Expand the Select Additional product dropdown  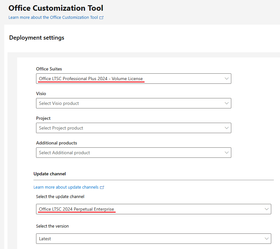click(x=130, y=153)
